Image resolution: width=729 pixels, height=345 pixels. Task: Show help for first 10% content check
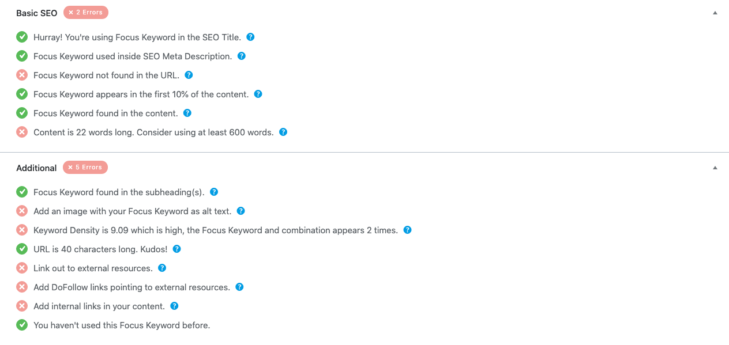click(x=258, y=94)
